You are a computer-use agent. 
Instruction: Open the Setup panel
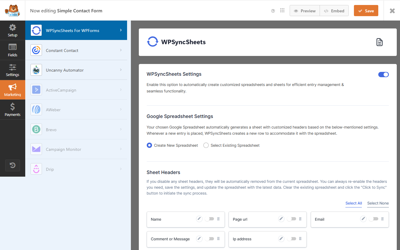click(13, 31)
